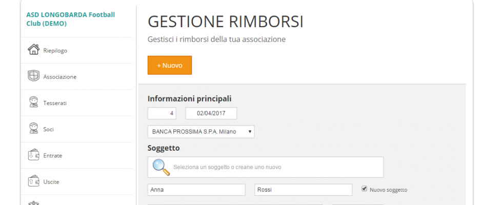Click the Associazione shield icon

(x=33, y=76)
